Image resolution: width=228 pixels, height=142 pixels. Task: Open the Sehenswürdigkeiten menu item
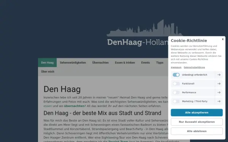(x=73, y=62)
